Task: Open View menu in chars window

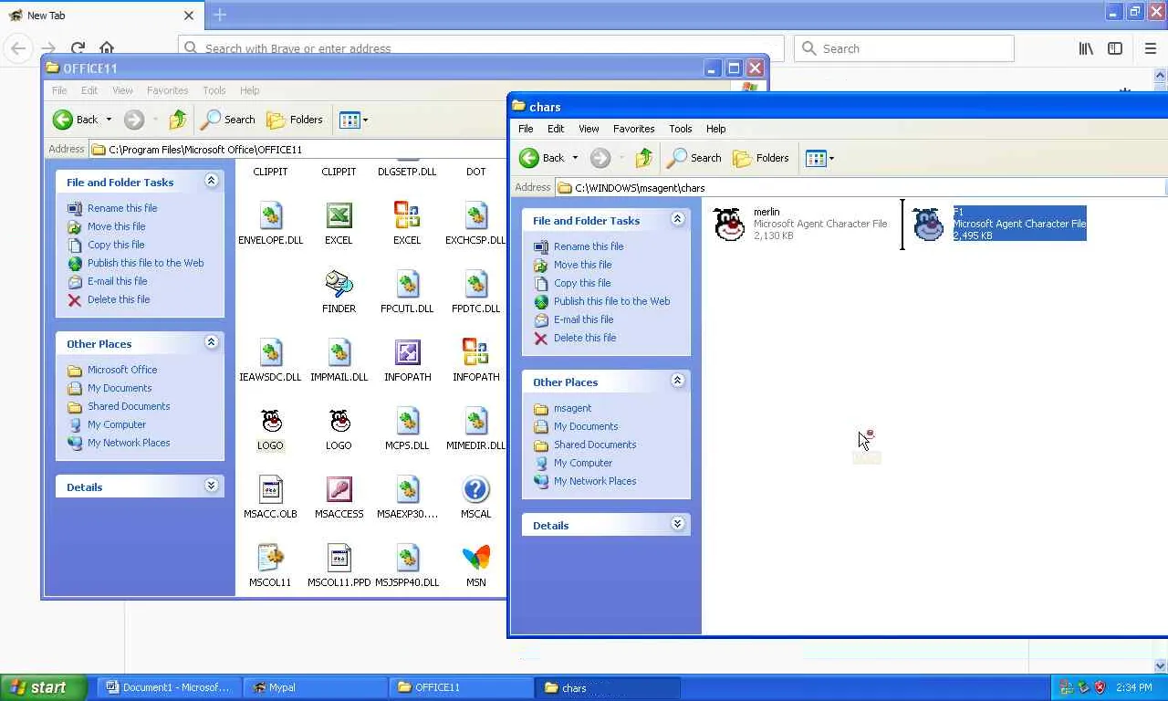Action: click(589, 129)
